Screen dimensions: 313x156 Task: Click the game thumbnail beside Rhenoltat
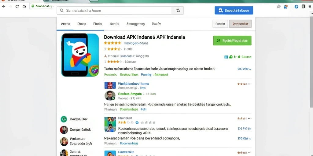click(110, 124)
